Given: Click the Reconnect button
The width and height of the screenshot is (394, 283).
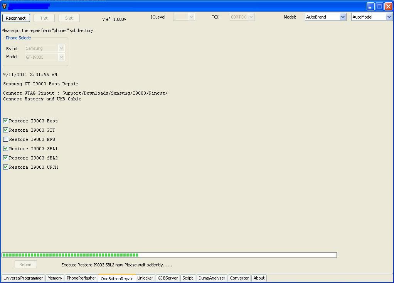Looking at the screenshot, I should click(16, 18).
